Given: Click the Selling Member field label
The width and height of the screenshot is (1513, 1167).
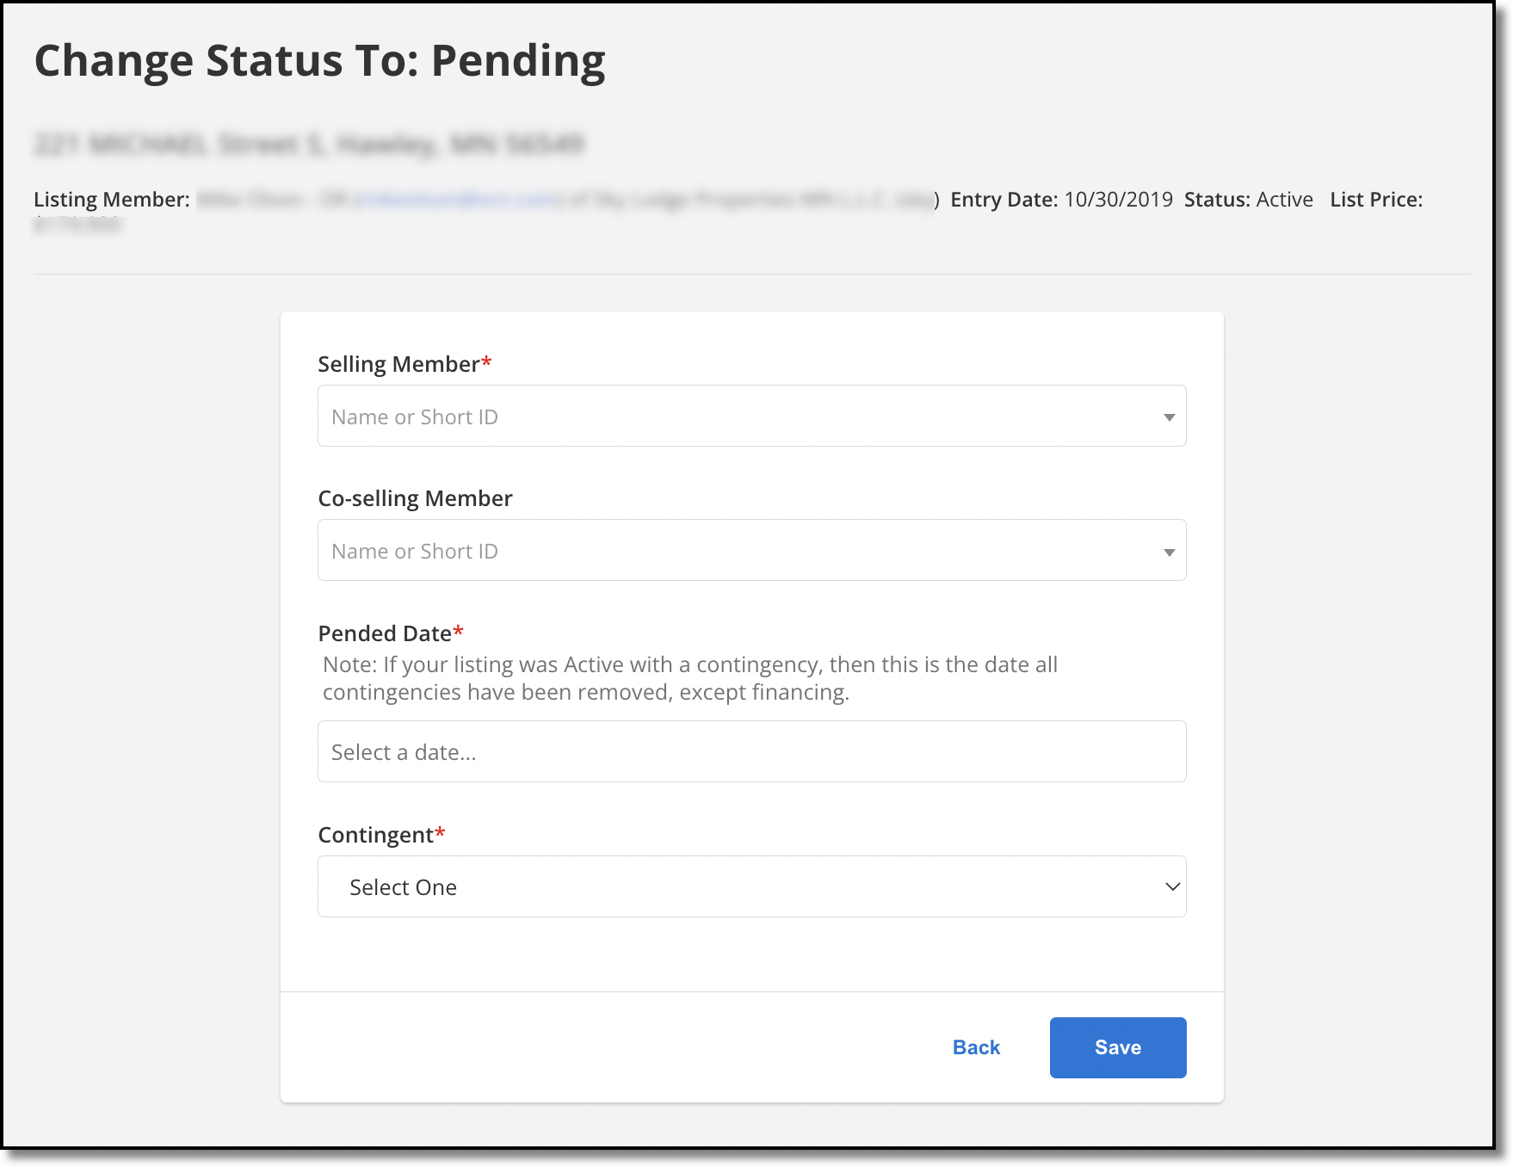Looking at the screenshot, I should click(x=404, y=364).
